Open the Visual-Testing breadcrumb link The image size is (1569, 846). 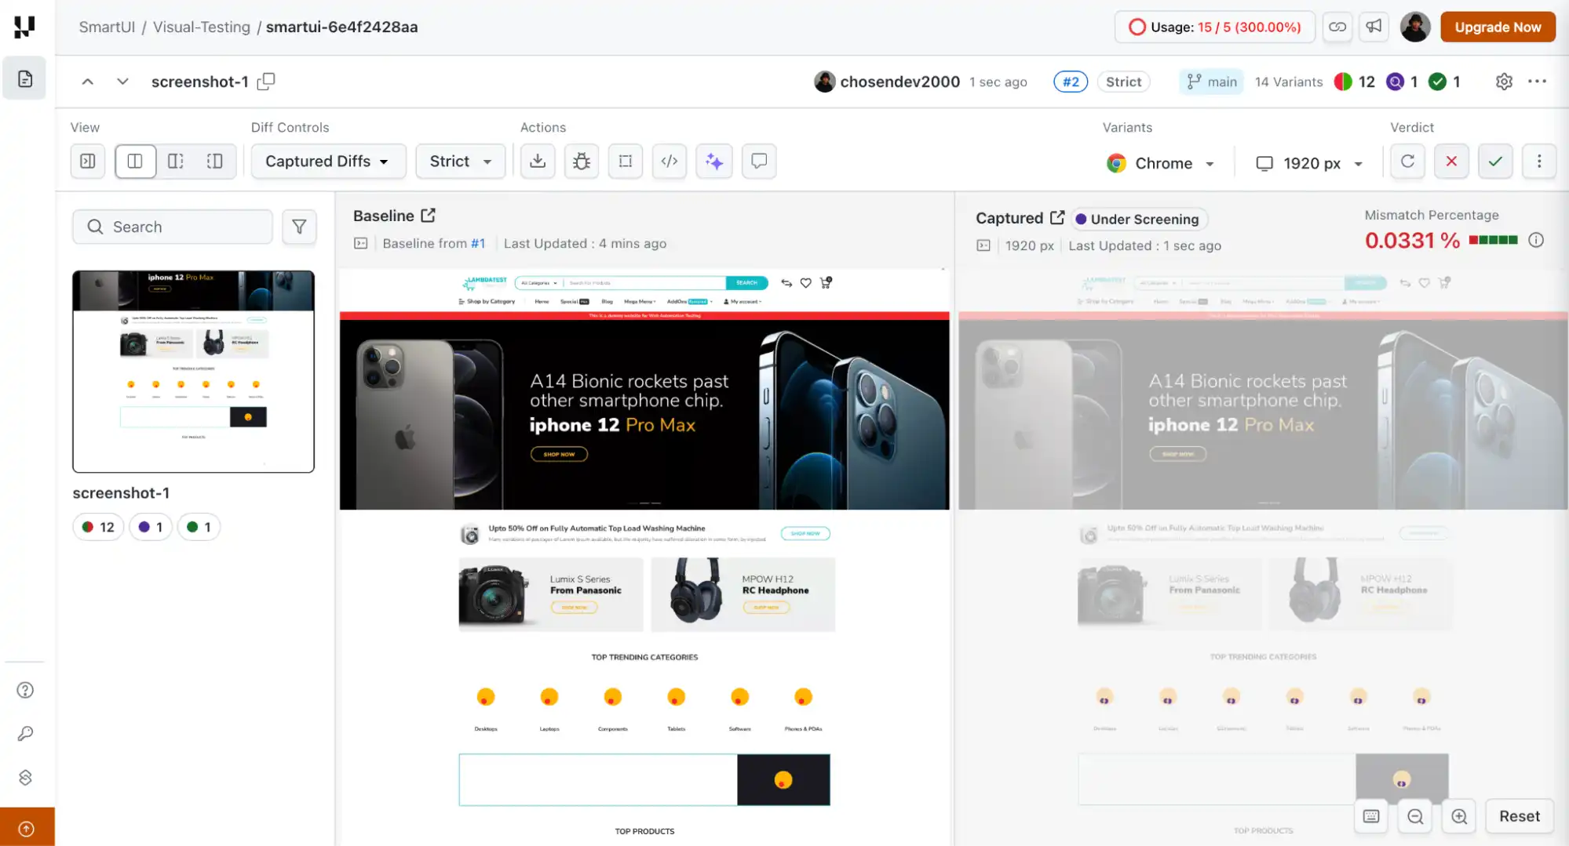point(201,27)
